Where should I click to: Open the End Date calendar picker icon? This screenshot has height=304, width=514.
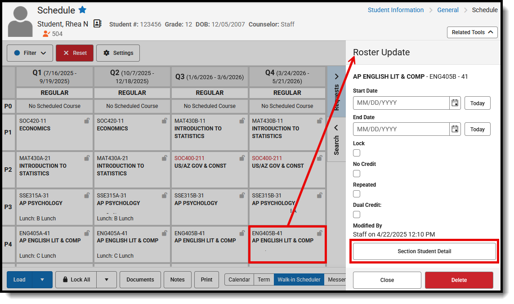[455, 129]
